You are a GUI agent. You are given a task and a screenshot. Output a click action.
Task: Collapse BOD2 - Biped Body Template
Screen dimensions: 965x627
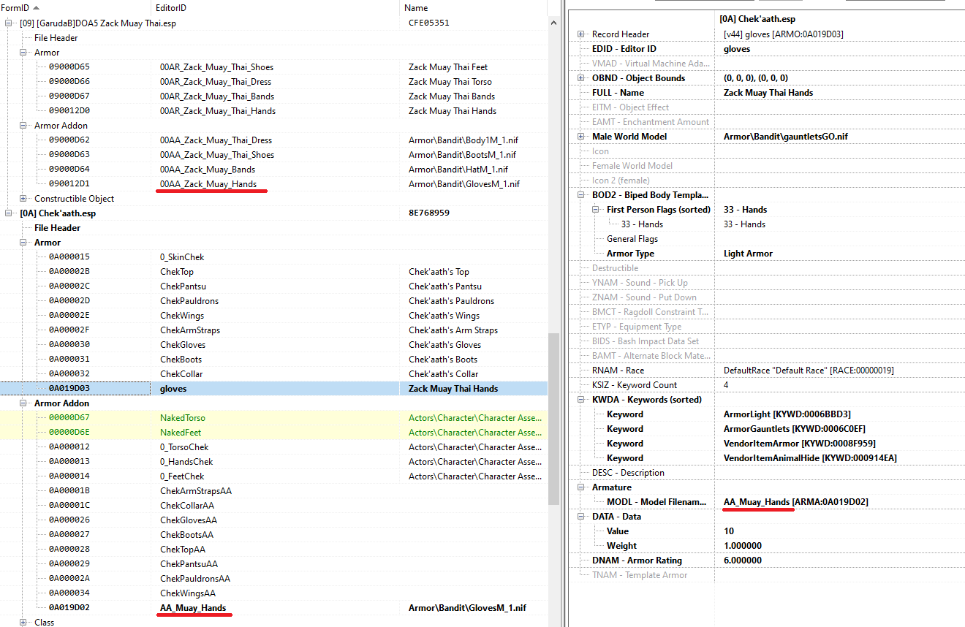(x=580, y=195)
